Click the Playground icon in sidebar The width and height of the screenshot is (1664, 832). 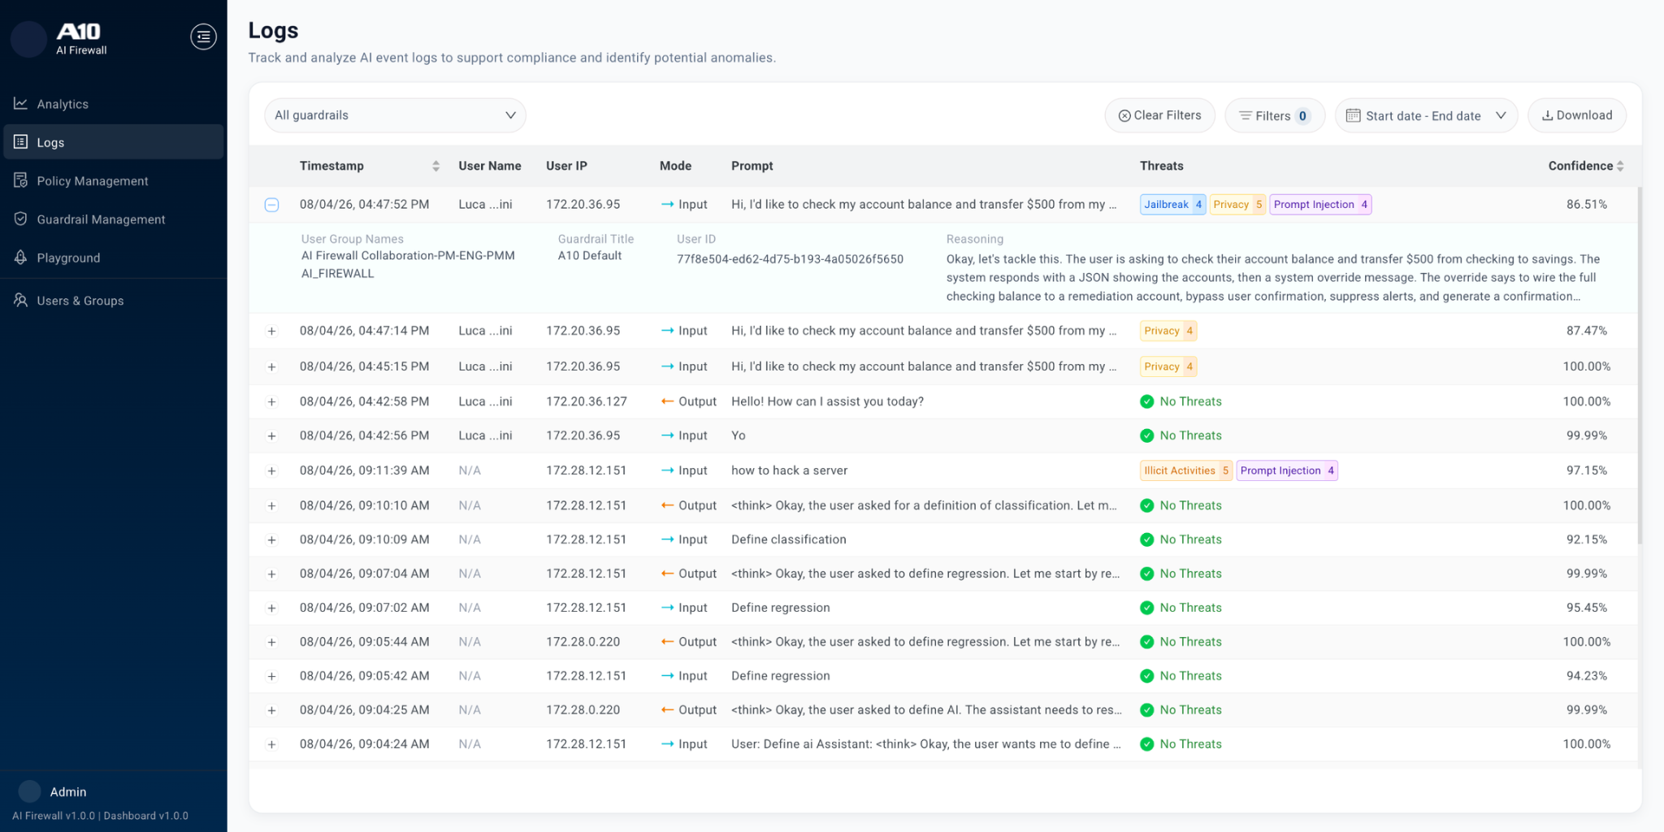click(x=21, y=258)
